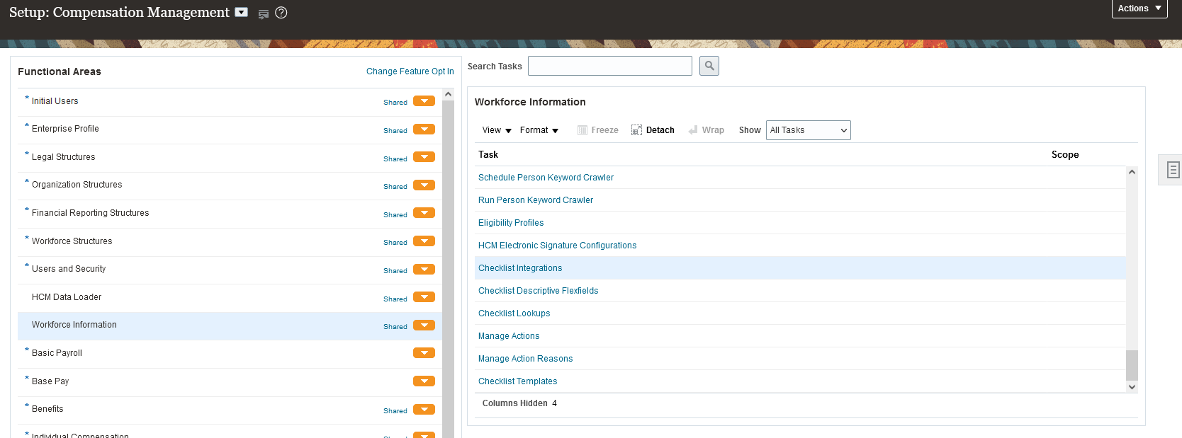The image size is (1182, 438).
Task: Click the feedback comment icon in header
Action: [x=264, y=14]
